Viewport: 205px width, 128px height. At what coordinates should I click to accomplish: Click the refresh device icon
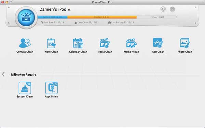tap(163, 9)
